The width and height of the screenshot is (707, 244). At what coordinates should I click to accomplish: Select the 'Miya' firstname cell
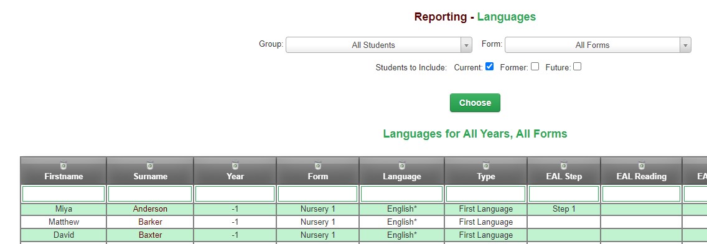63,209
